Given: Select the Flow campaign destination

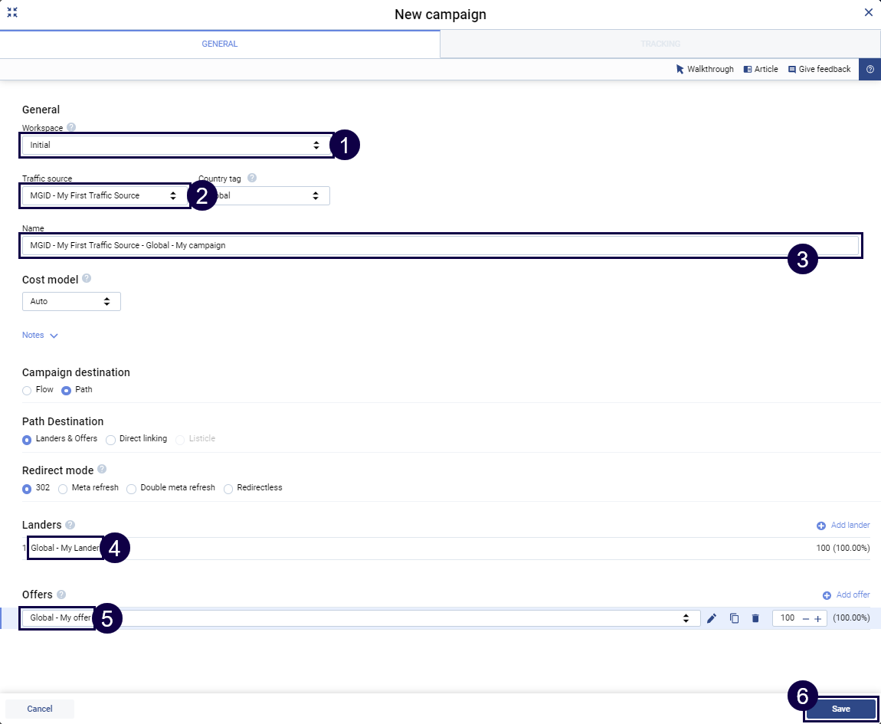Looking at the screenshot, I should tap(28, 390).
